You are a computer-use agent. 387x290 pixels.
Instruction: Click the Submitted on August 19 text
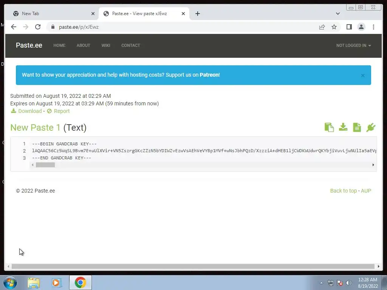(60, 96)
